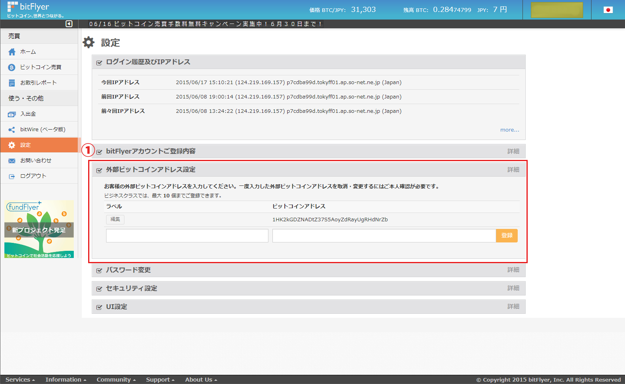Click the Japan flag language icon

pos(608,10)
